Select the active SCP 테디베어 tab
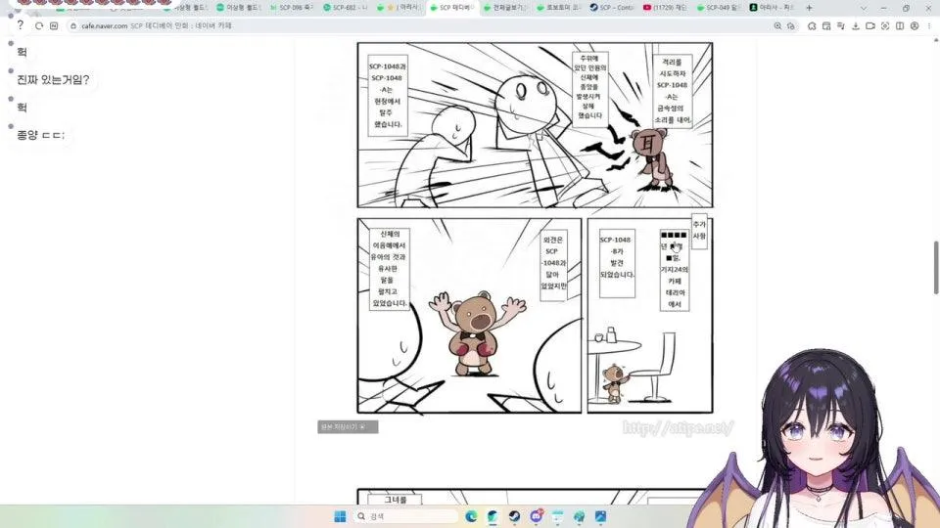This screenshot has height=528, width=940. pyautogui.click(x=452, y=8)
